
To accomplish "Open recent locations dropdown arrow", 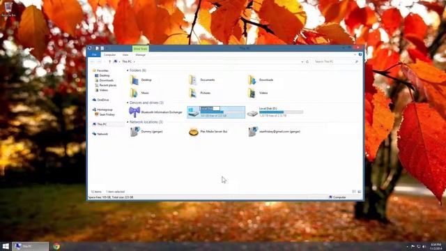I will tap(104, 61).
